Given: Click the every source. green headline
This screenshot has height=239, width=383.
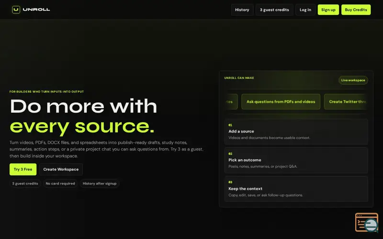Looking at the screenshot, I should [82, 127].
